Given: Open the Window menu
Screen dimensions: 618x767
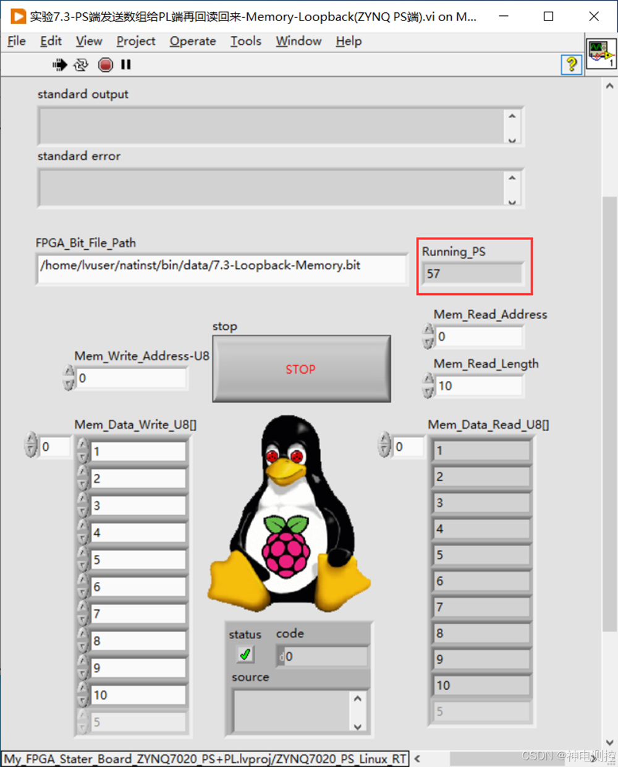Looking at the screenshot, I should [298, 41].
